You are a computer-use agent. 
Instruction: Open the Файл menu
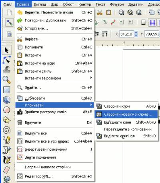pyautogui.click(x=8, y=4)
